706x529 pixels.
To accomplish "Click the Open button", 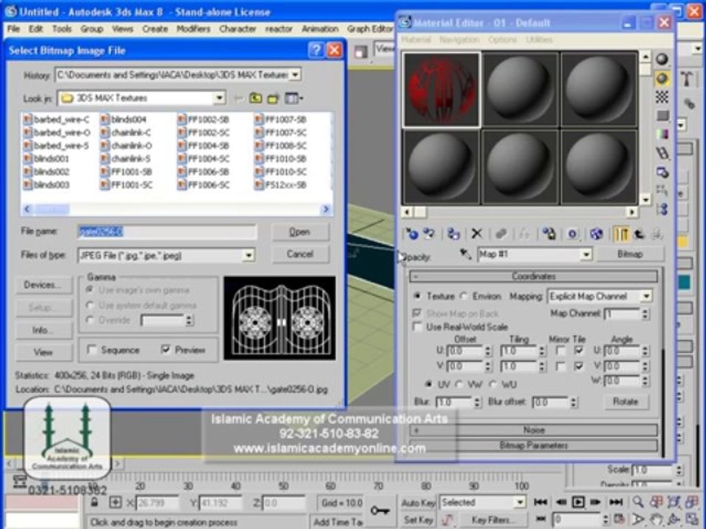I will coord(300,231).
